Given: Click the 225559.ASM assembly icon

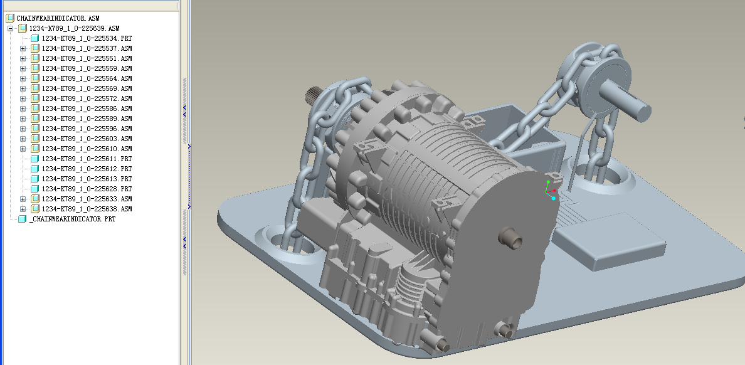Looking at the screenshot, I should click(34, 68).
